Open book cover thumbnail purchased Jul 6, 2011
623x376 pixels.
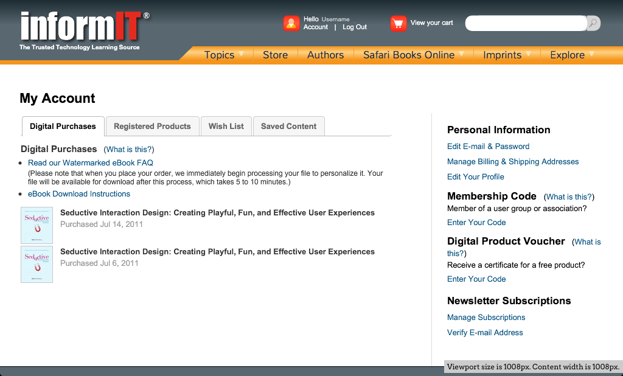[x=37, y=264]
